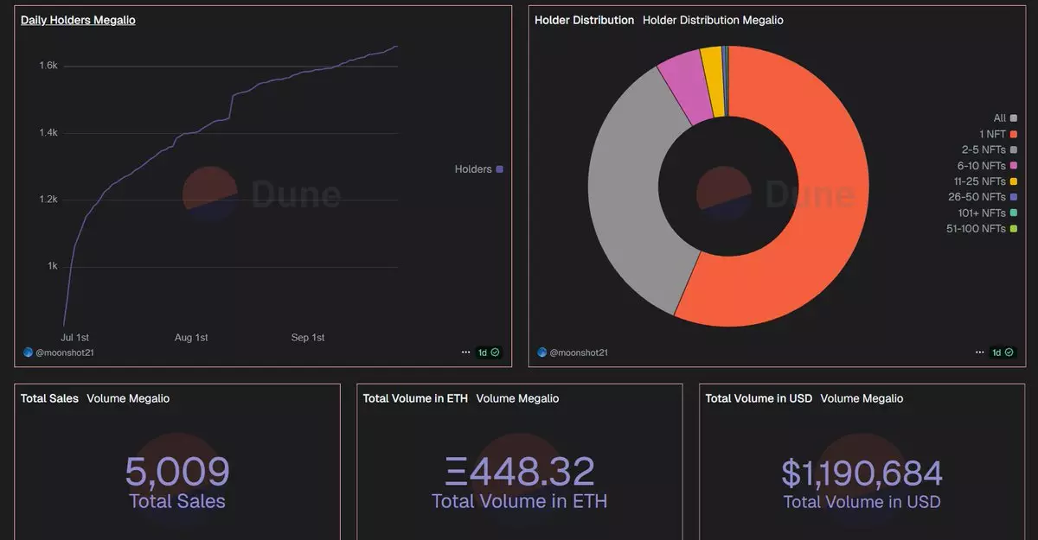This screenshot has height=540, width=1038.
Task: Click the Total Volume in ETH panel heading
Action: [415, 398]
